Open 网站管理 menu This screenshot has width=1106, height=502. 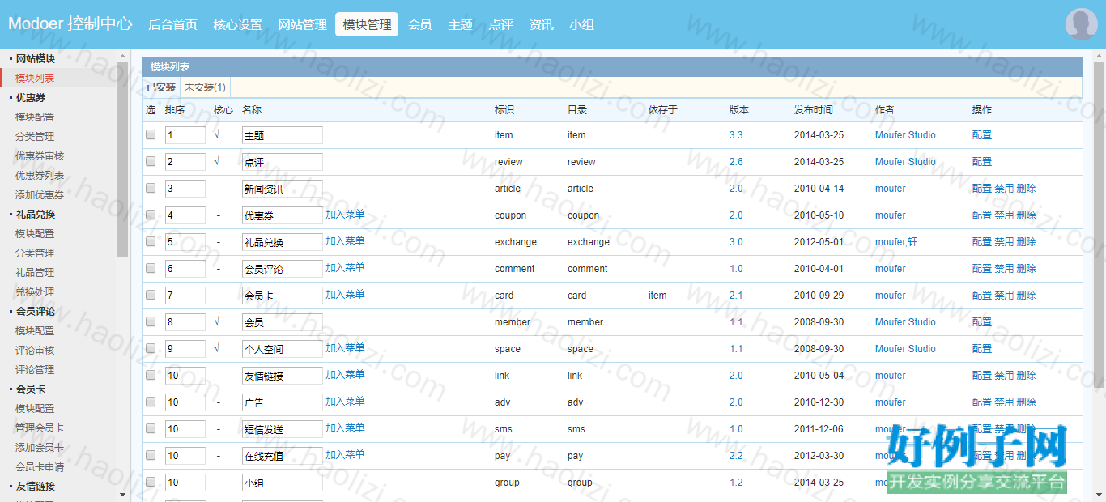click(302, 25)
